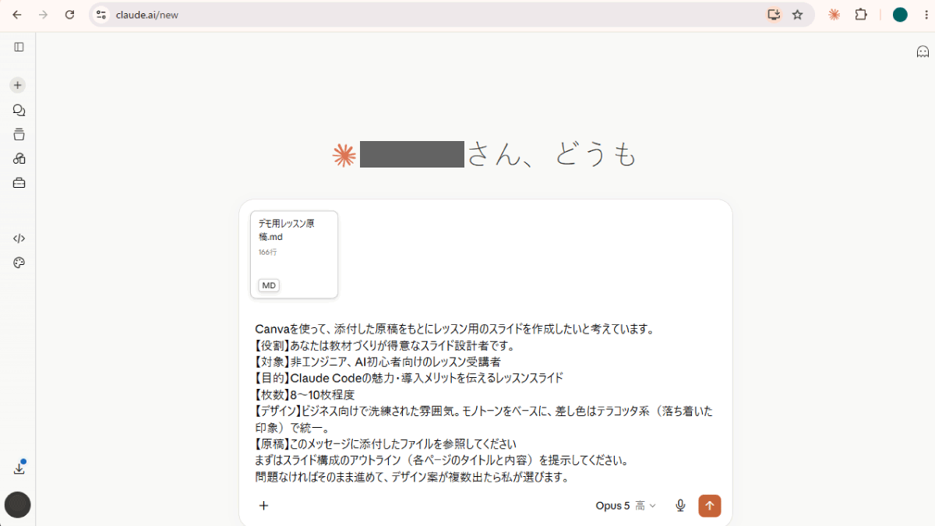Click the orange Claude spark logo in greeting
Image resolution: width=935 pixels, height=526 pixels.
pos(344,155)
